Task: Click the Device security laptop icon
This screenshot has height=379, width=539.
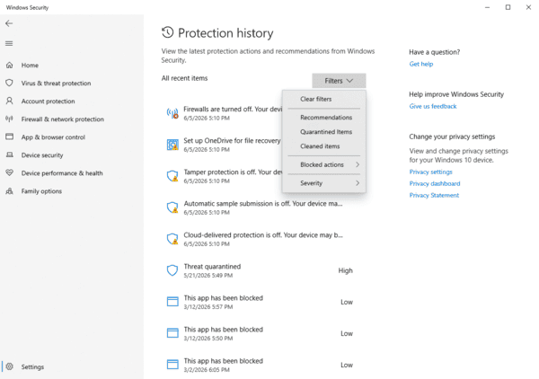Action: pyautogui.click(x=10, y=155)
